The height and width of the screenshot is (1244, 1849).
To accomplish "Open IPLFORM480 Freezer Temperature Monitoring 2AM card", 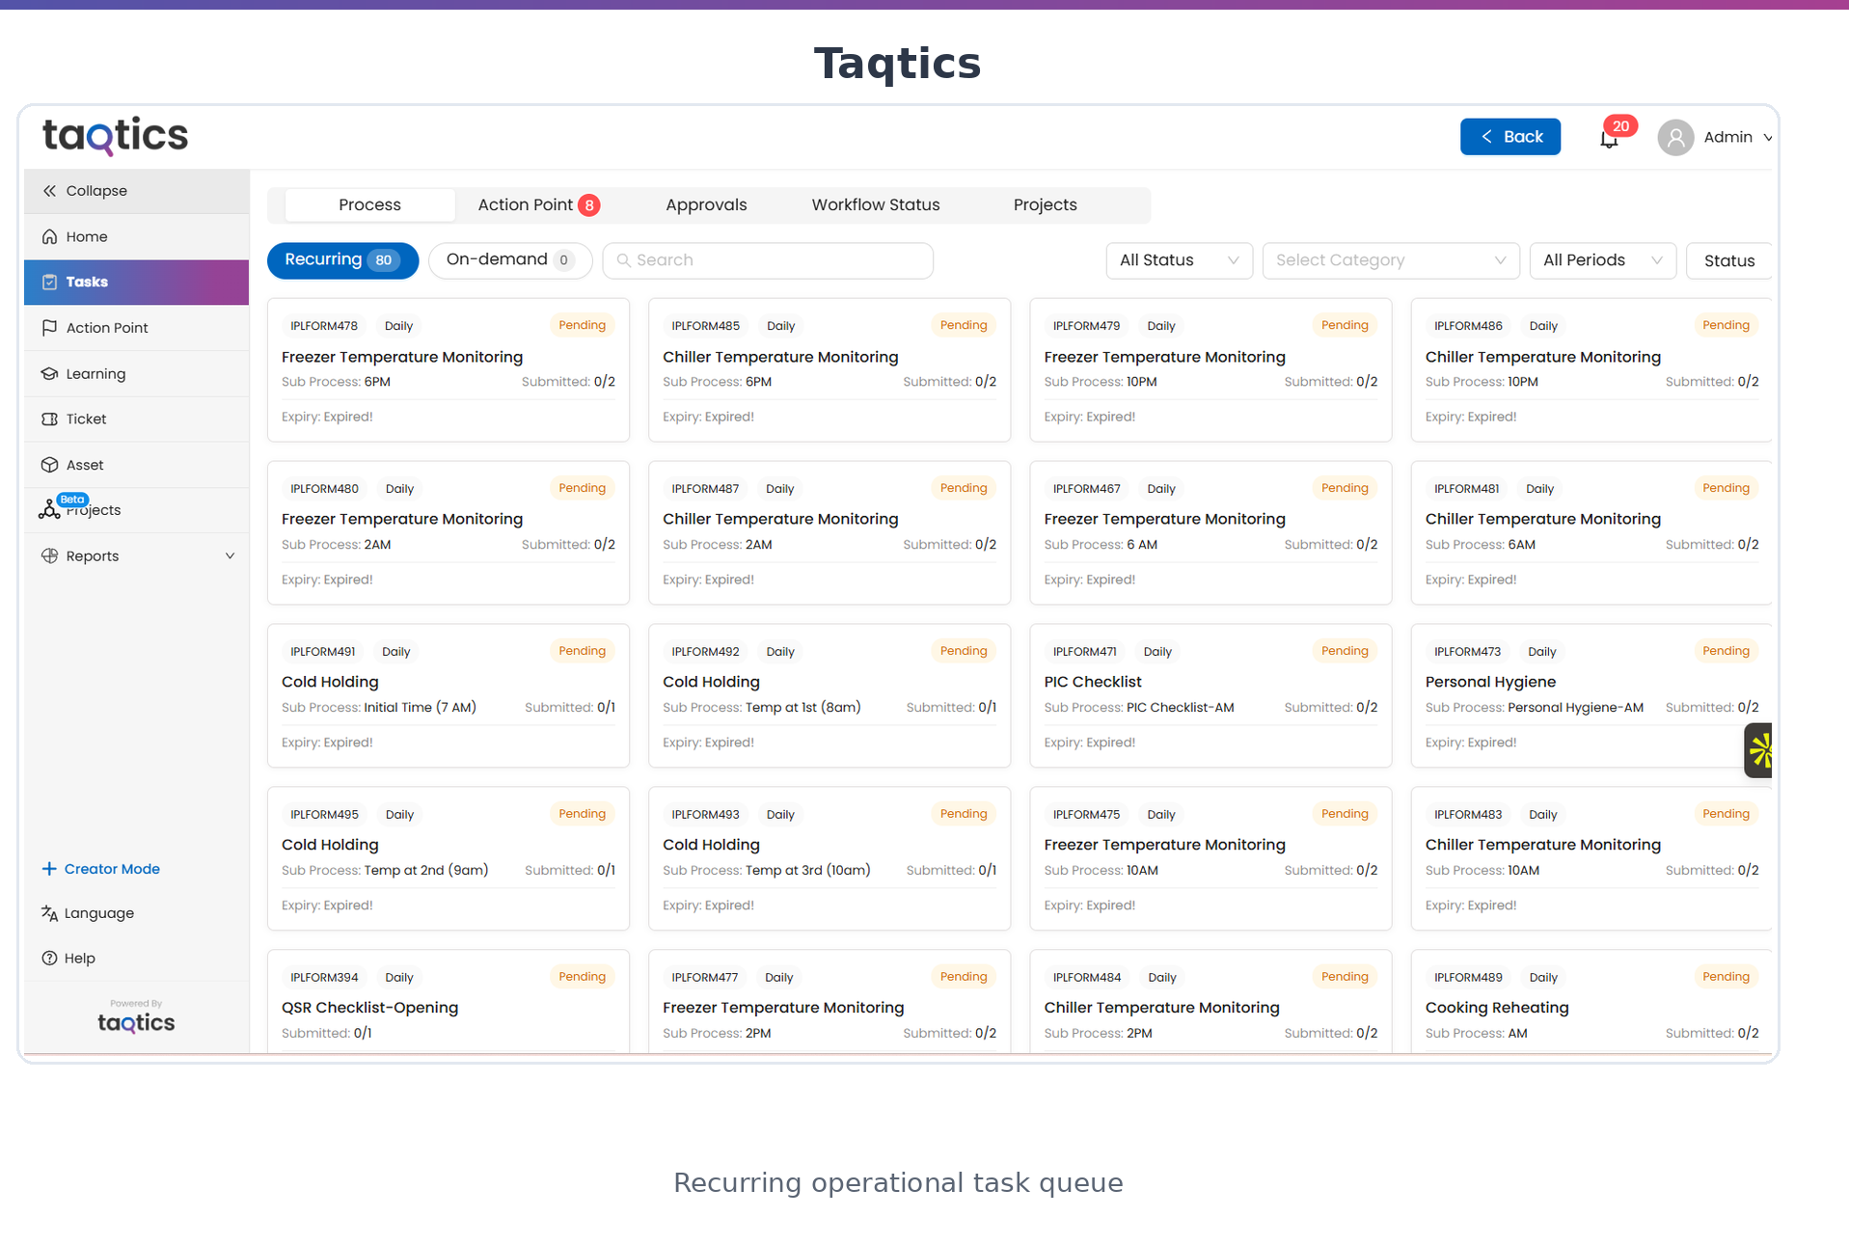I will tap(449, 533).
